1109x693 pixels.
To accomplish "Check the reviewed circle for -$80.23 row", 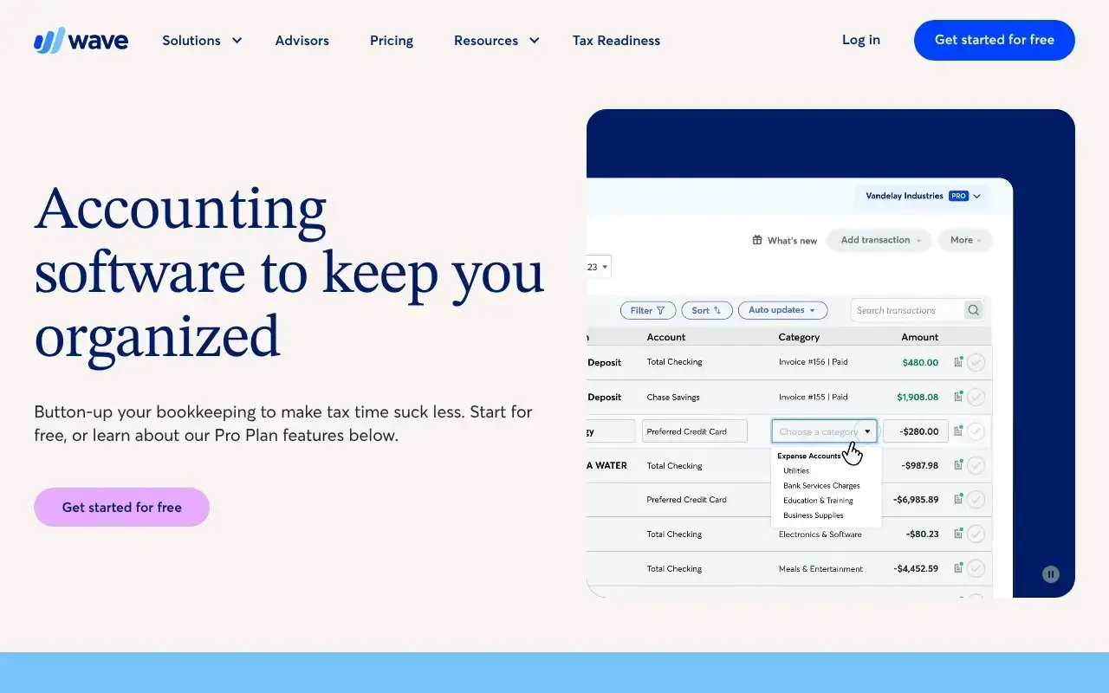I will tap(976, 534).
